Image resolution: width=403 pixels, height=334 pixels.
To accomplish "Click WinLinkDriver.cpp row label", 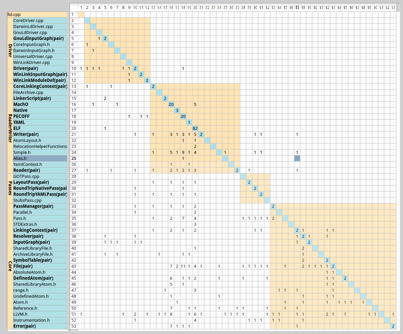I will [x=40, y=63].
